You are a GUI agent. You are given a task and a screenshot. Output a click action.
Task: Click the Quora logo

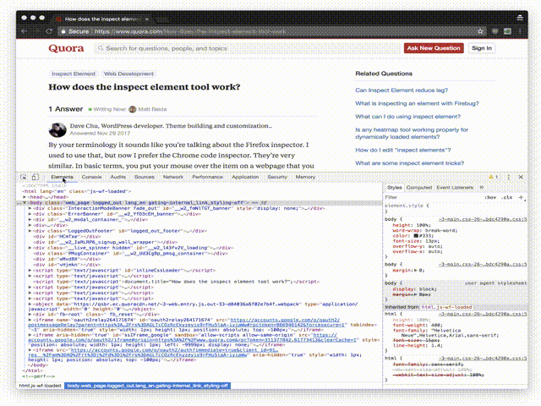tap(66, 48)
